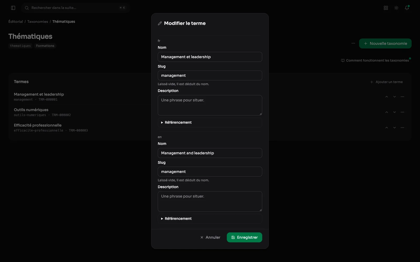Image resolution: width=420 pixels, height=262 pixels.
Task: Open Comment fonctionnent les taxonomies link
Action: point(375,61)
